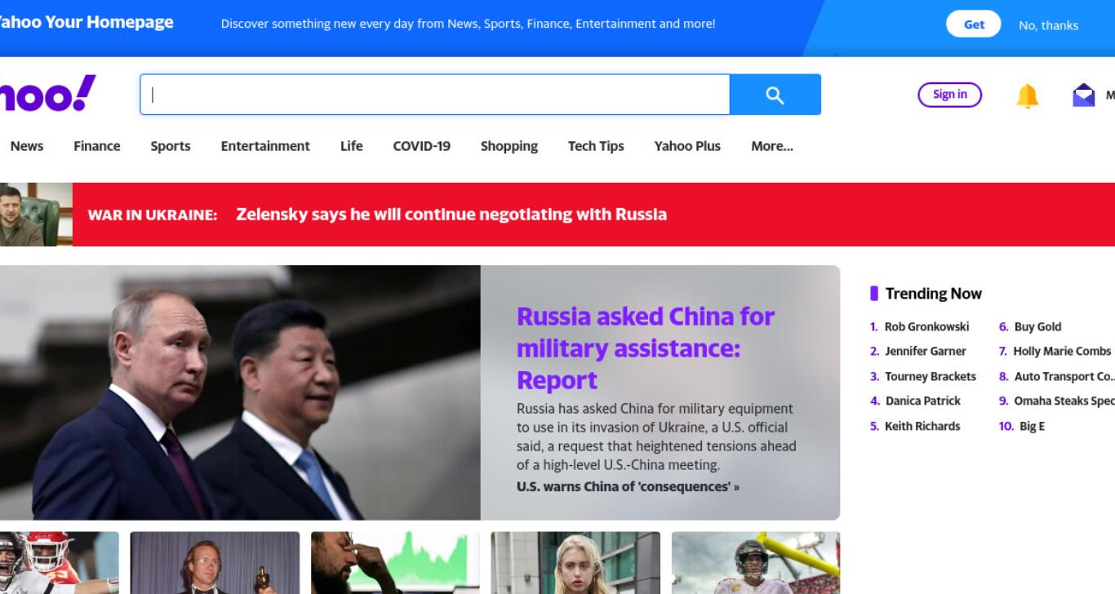
Task: Click the Putin and Xi lead photo
Action: point(240,392)
